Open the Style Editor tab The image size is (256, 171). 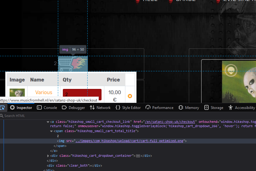click(x=128, y=108)
